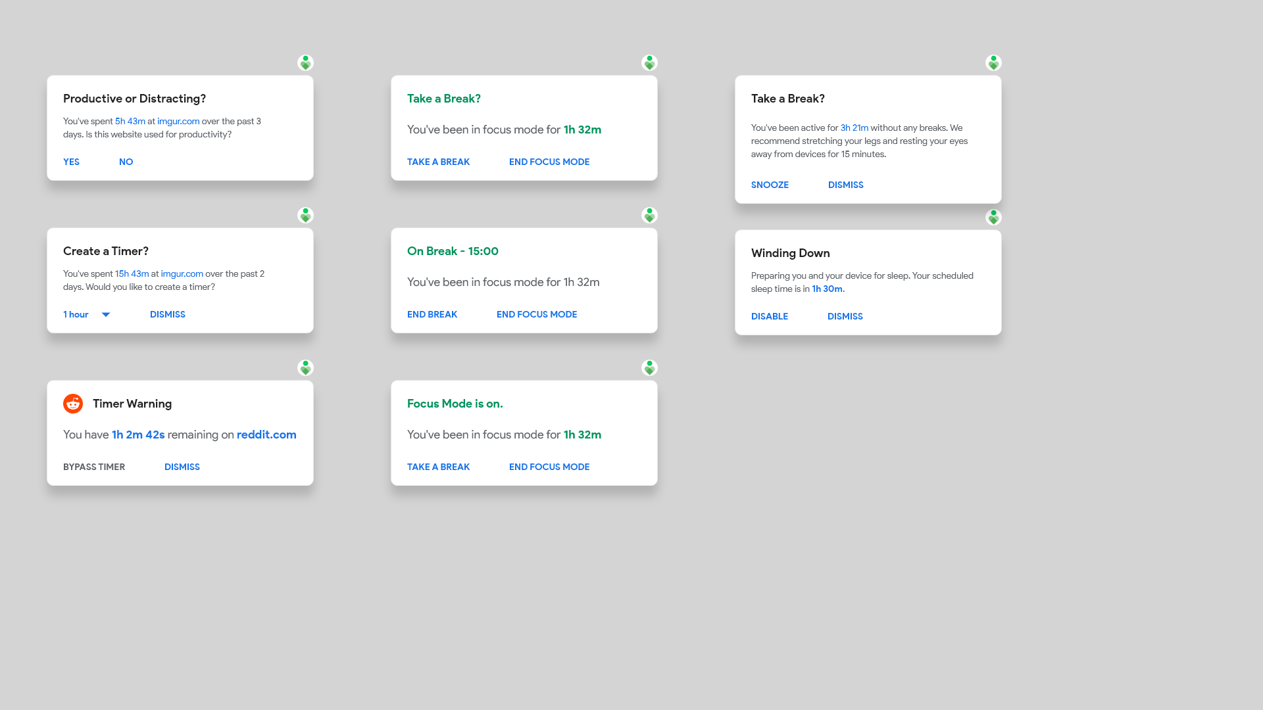Click TAKE A BREAK in Focus Mode is on card
This screenshot has height=710, width=1263.
click(438, 467)
